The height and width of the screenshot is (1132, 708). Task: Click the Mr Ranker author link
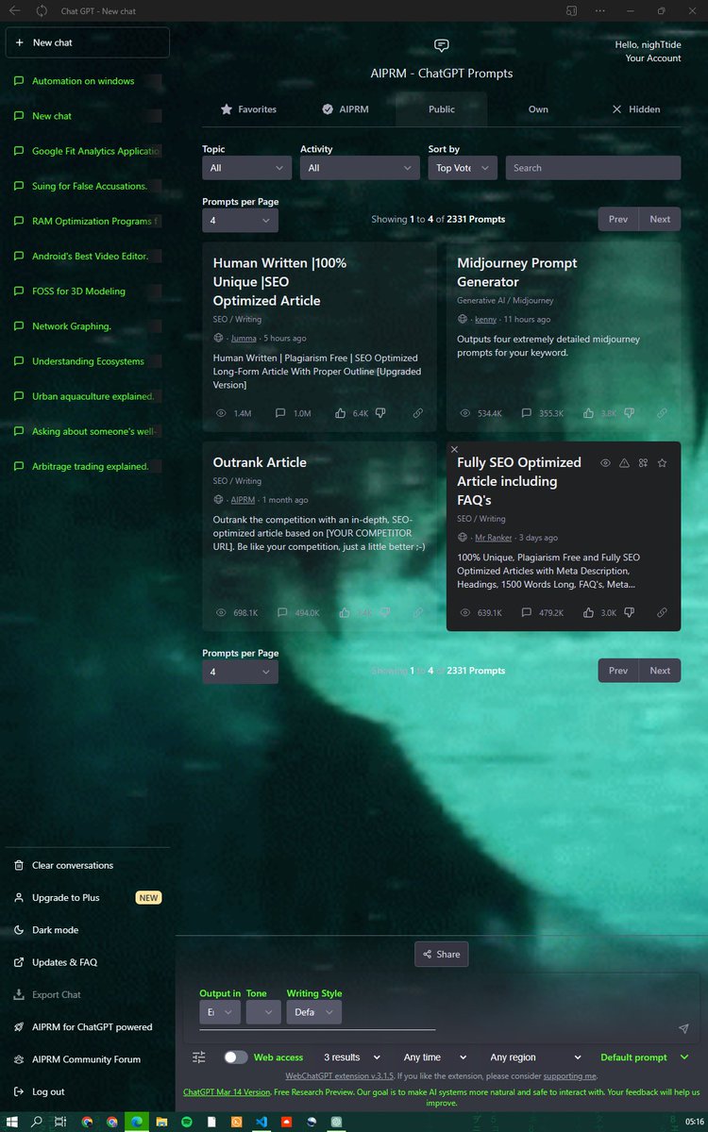point(493,538)
